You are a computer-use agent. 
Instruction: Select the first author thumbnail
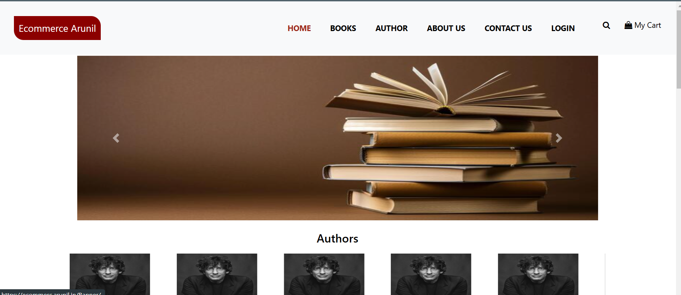click(x=110, y=274)
